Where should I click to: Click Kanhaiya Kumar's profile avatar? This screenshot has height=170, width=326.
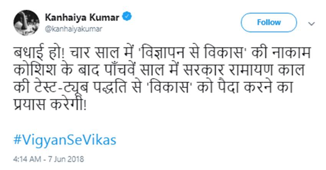[26, 23]
